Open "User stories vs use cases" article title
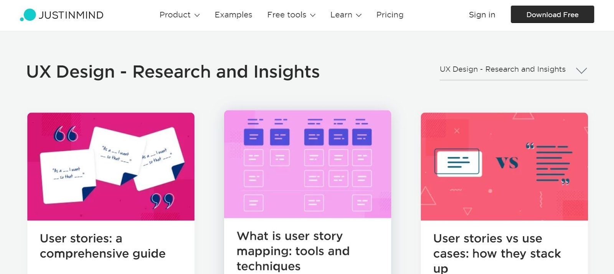 497,253
